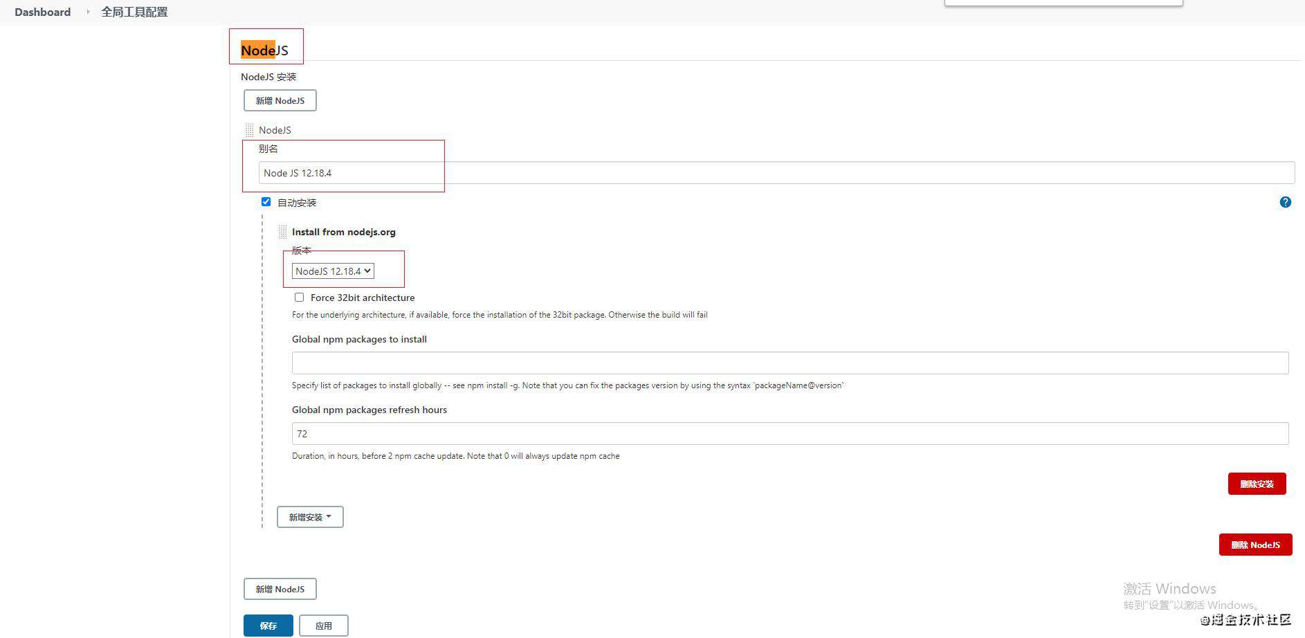
Task: Enable Force 32bit architecture checkbox
Action: [299, 298]
